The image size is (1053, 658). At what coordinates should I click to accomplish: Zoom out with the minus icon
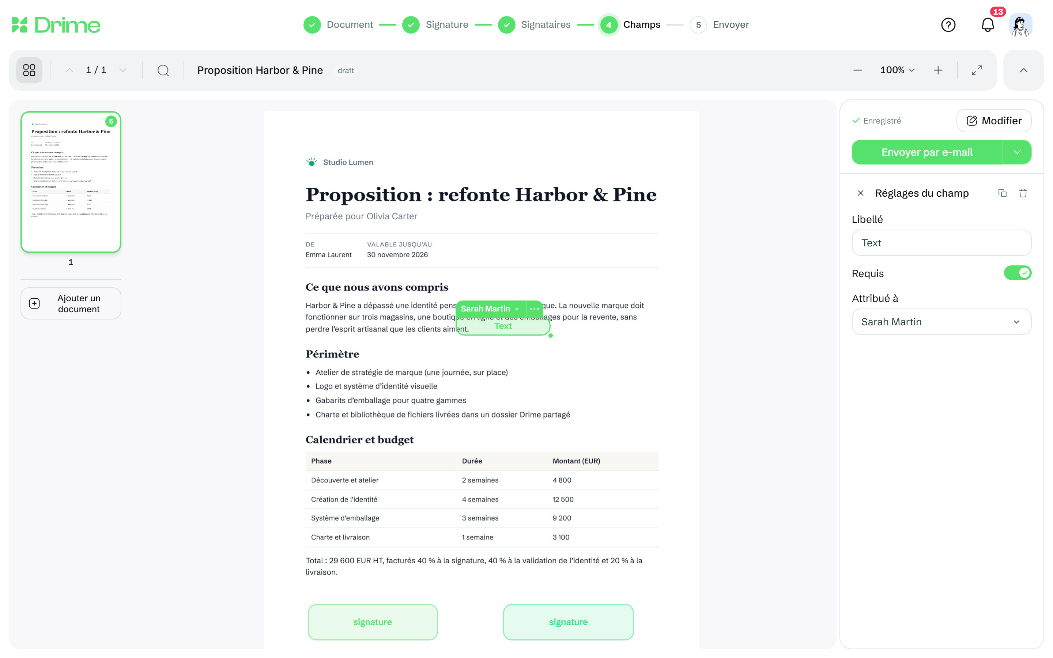pos(858,70)
